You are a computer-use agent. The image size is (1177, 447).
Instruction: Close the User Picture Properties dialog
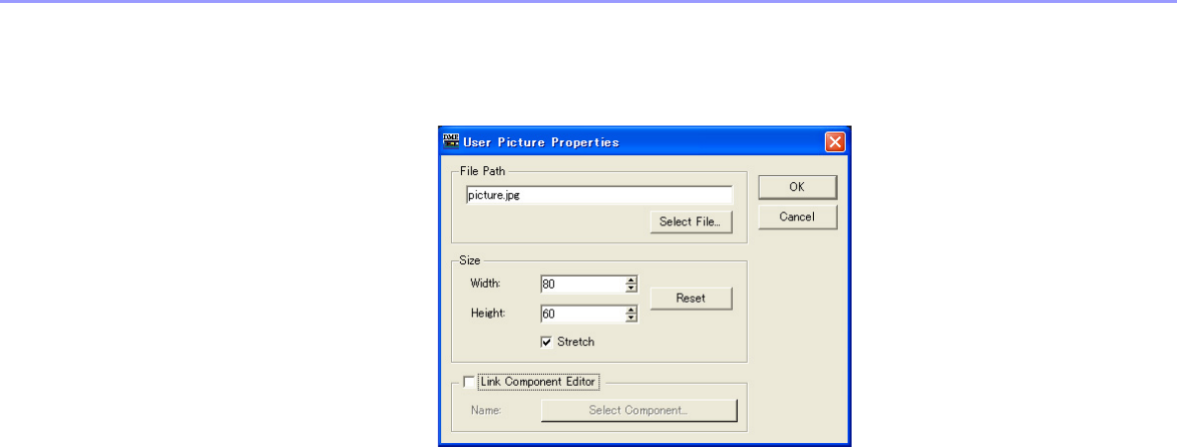click(x=835, y=141)
